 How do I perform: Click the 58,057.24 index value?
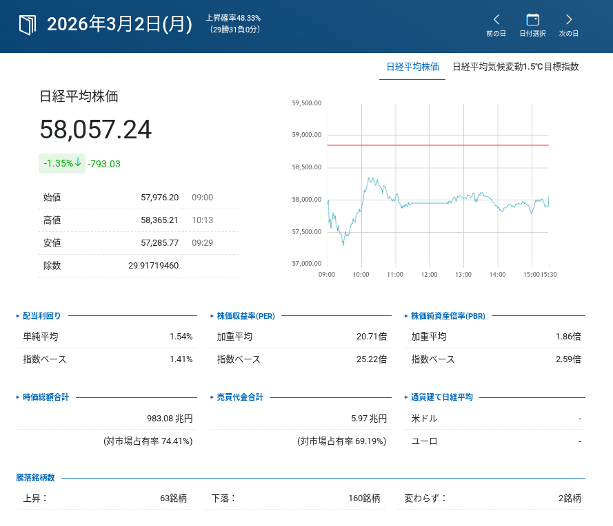click(x=96, y=130)
